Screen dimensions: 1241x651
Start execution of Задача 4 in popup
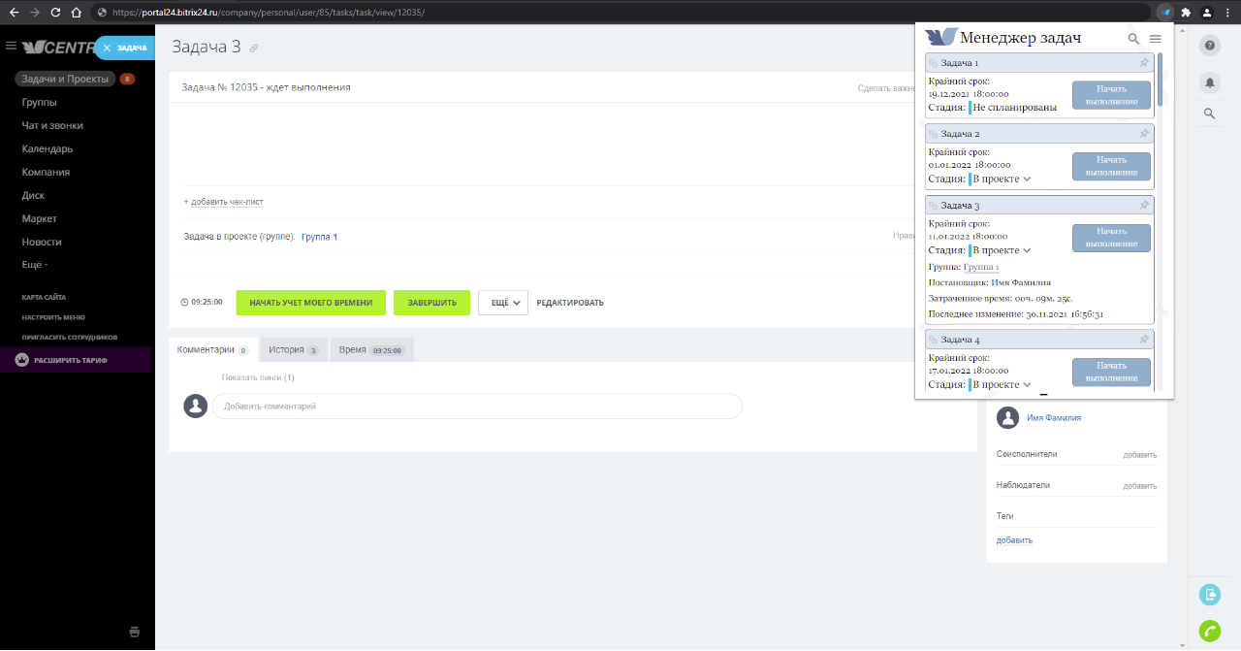[x=1111, y=372]
